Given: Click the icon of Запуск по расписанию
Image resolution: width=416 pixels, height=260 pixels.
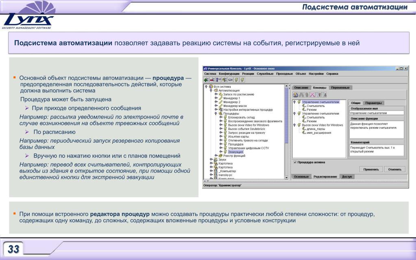Looking at the screenshot, I should click(x=220, y=94).
